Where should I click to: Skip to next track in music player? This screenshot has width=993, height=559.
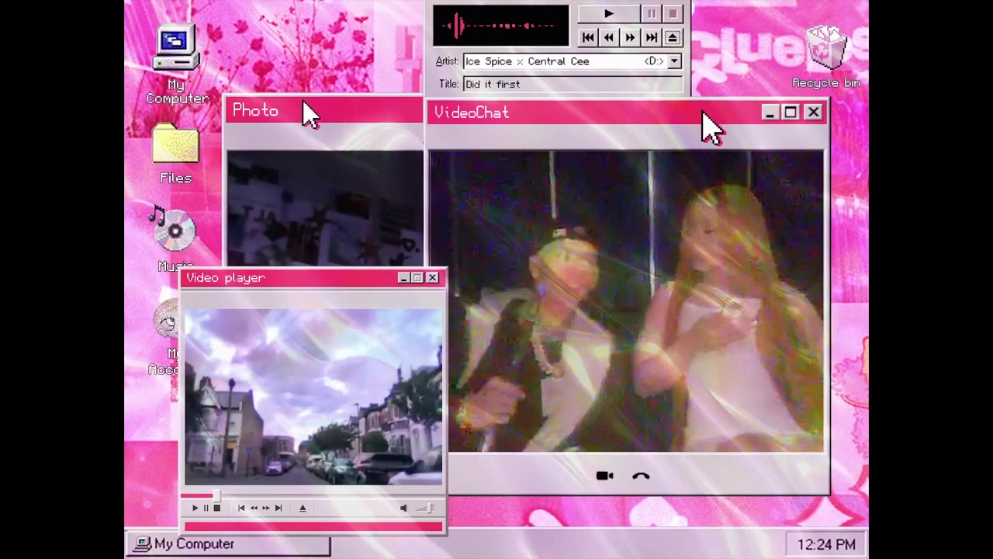click(652, 37)
